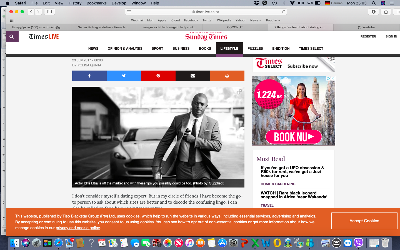400x250 pixels.
Task: Open Notification Center icon
Action: pyautogui.click(x=391, y=3)
